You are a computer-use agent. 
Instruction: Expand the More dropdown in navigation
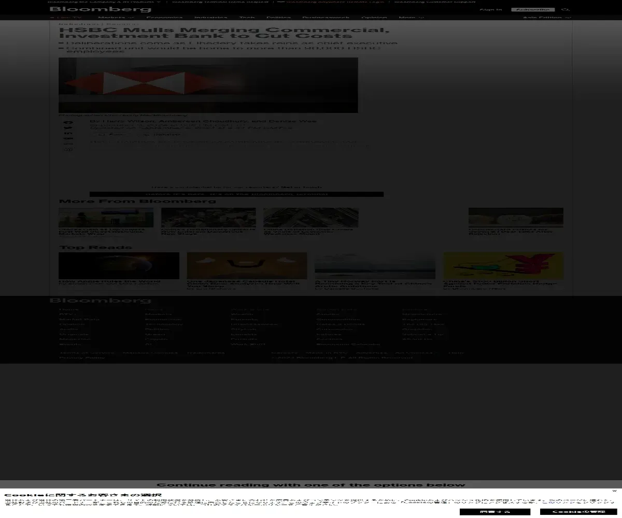pyautogui.click(x=411, y=18)
